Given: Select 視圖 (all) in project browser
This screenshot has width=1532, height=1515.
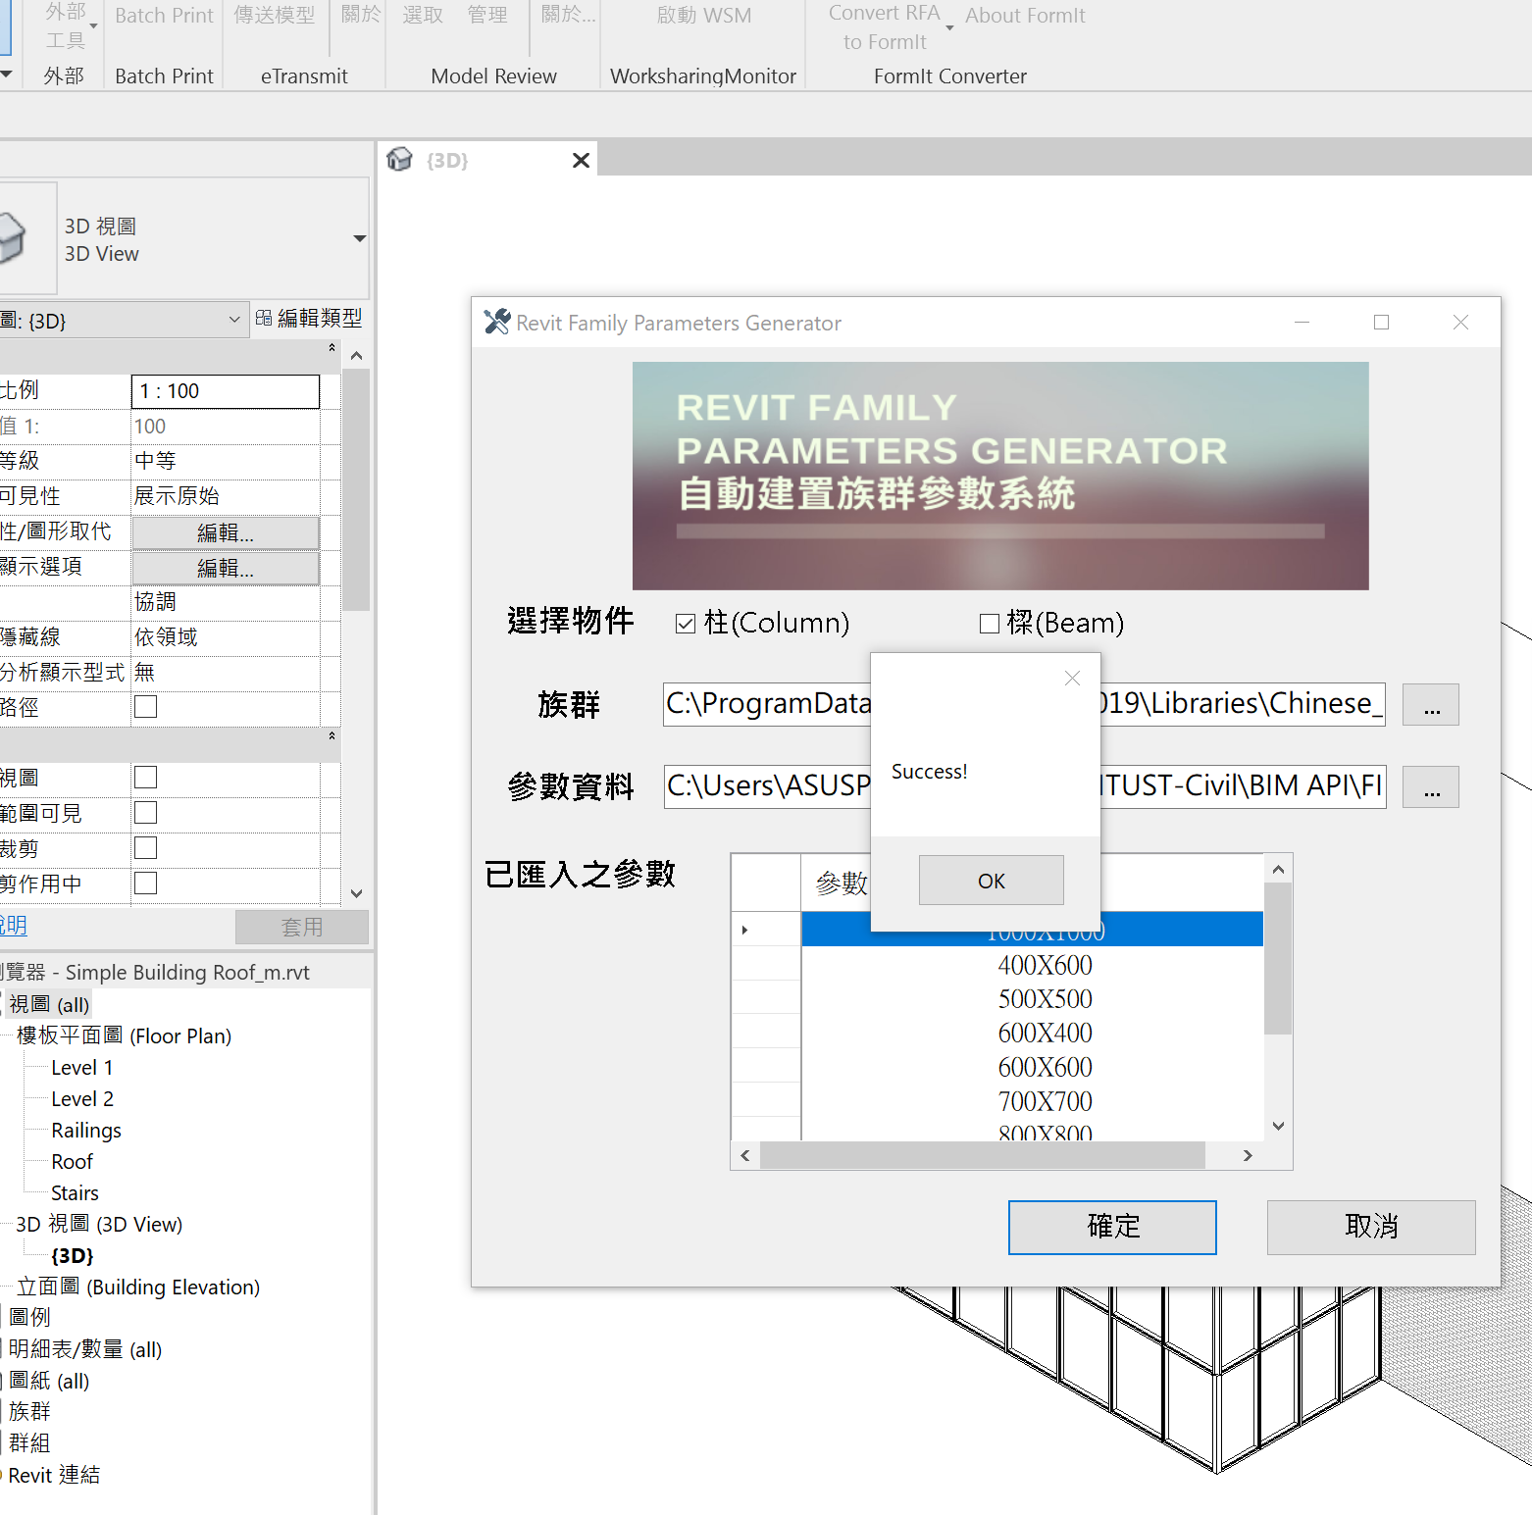Looking at the screenshot, I should point(49,1004).
